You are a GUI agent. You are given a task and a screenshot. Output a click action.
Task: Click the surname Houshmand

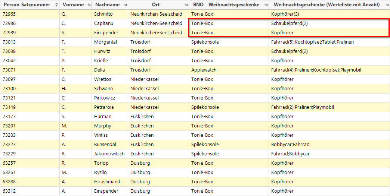pyautogui.click(x=107, y=181)
